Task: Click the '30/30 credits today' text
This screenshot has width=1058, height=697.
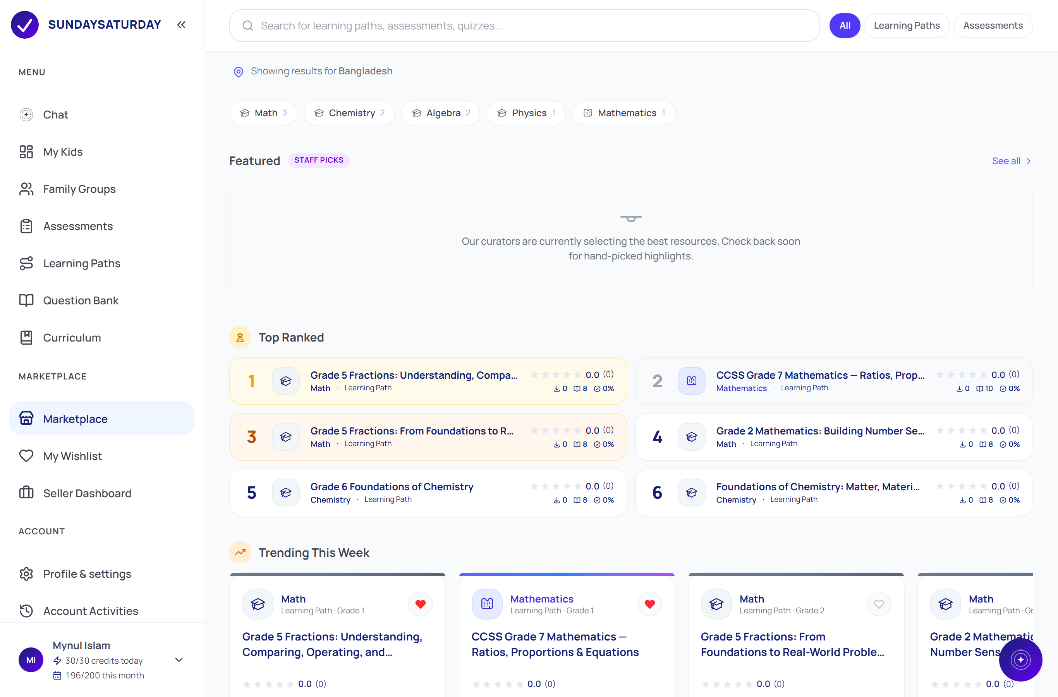Action: pos(104,661)
